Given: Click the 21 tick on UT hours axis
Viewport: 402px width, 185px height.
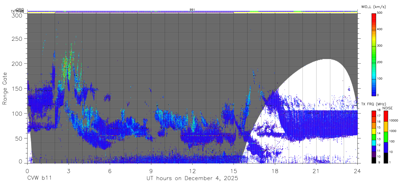Looking at the screenshot, I should [x=316, y=171].
